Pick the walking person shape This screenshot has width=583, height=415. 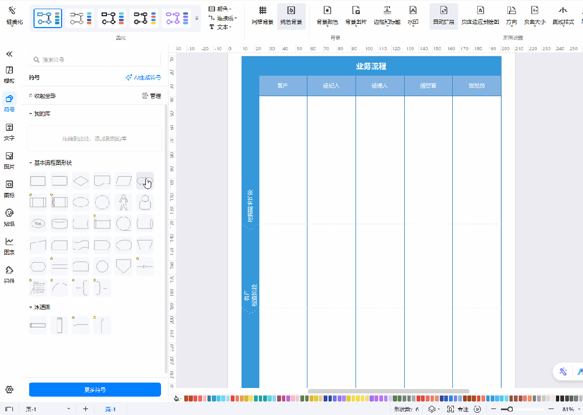124,203
